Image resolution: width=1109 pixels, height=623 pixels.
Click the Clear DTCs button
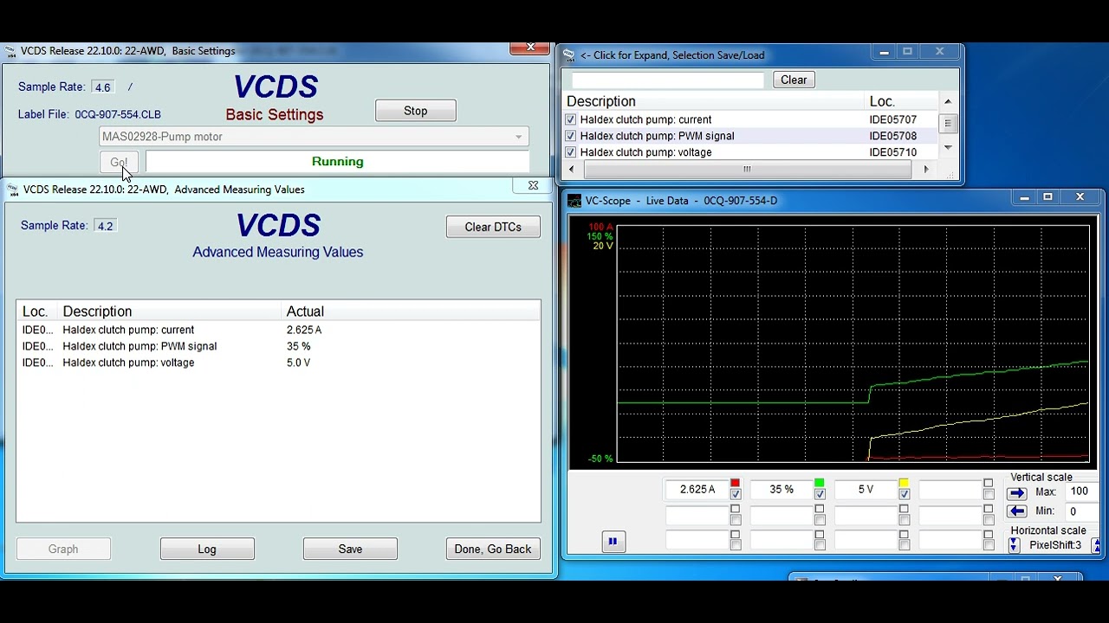[493, 227]
